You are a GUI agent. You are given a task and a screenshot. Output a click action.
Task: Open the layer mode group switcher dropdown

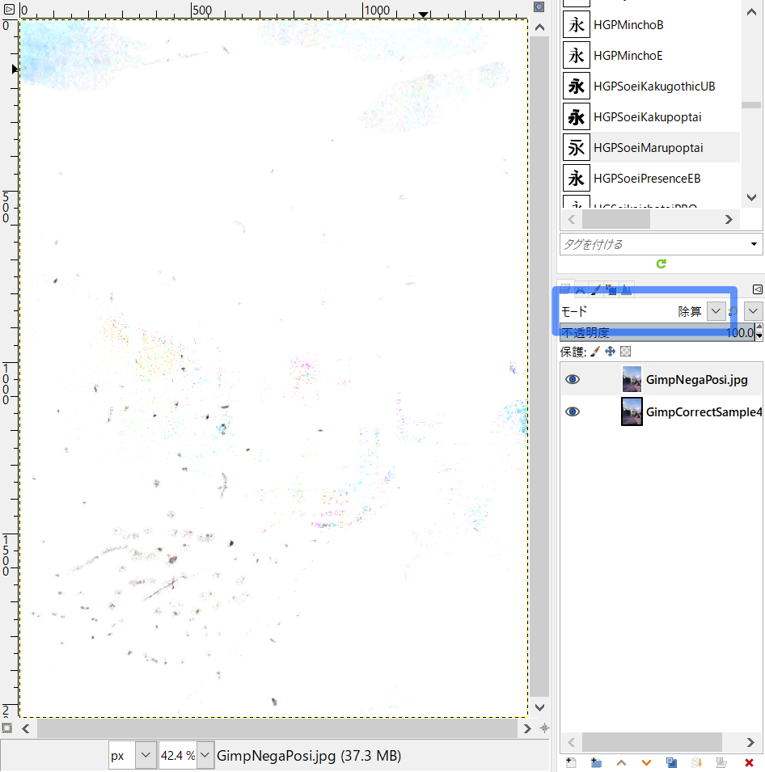tap(753, 311)
